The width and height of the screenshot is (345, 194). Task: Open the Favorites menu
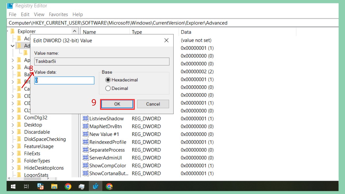(x=58, y=14)
